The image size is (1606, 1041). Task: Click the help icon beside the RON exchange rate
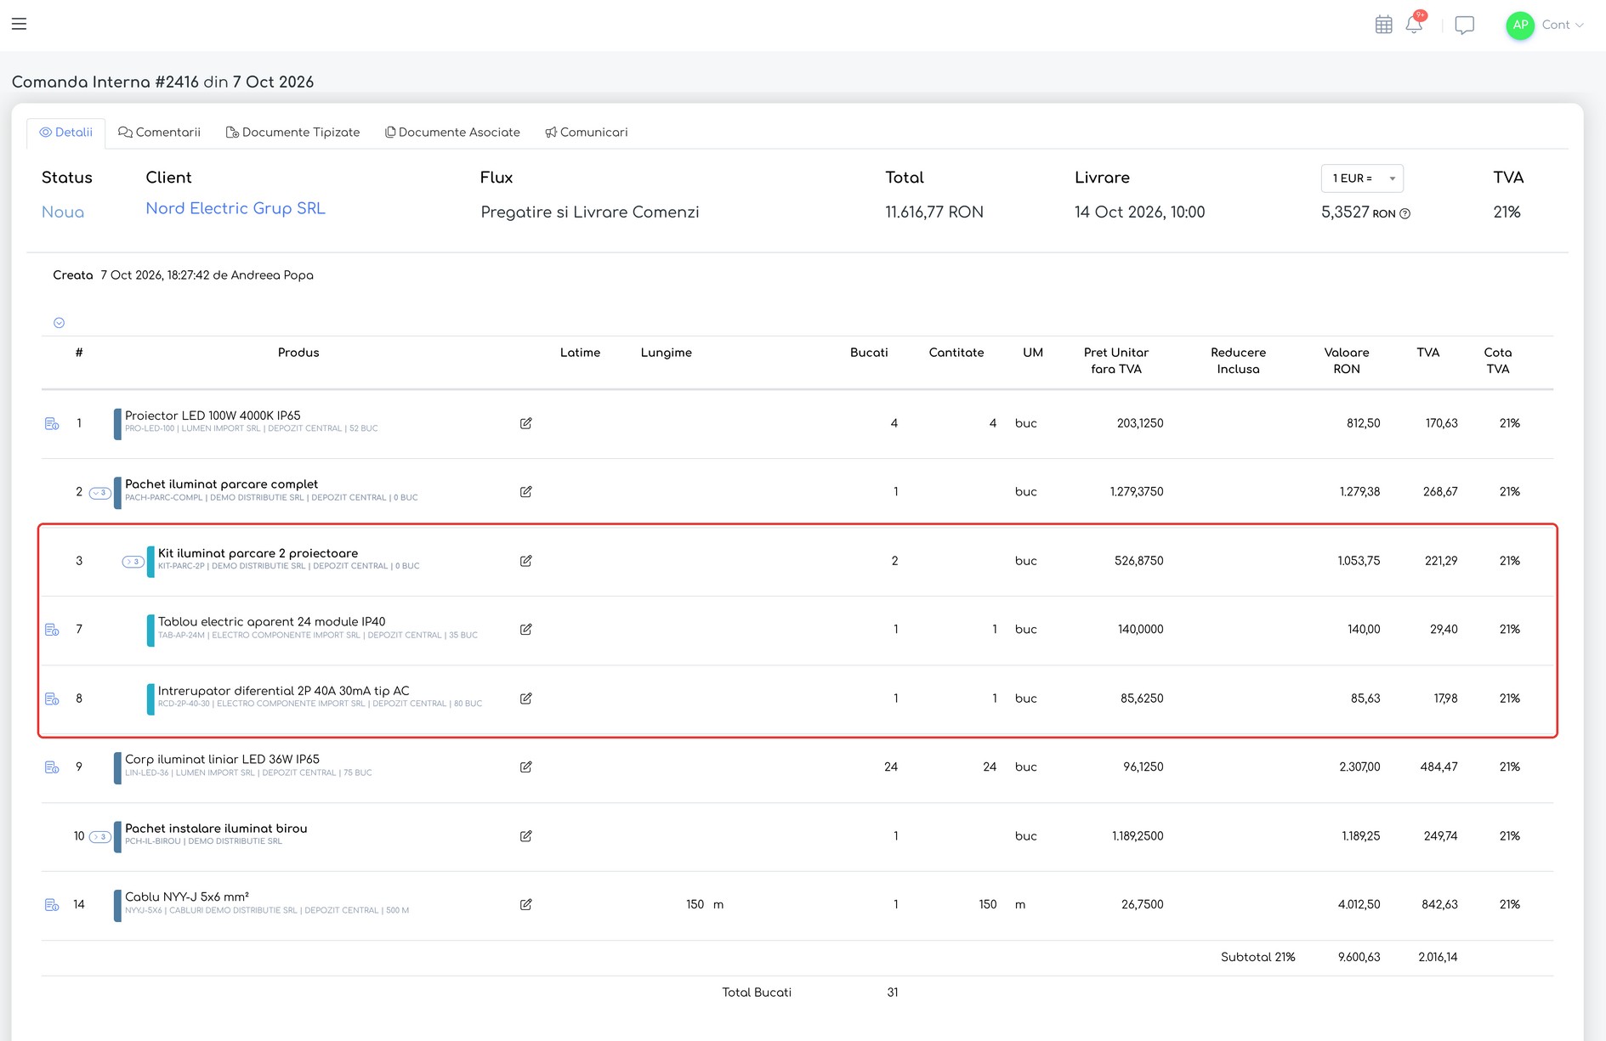point(1405,213)
